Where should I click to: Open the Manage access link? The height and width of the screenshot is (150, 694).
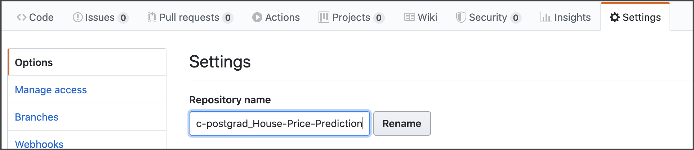[x=51, y=90]
